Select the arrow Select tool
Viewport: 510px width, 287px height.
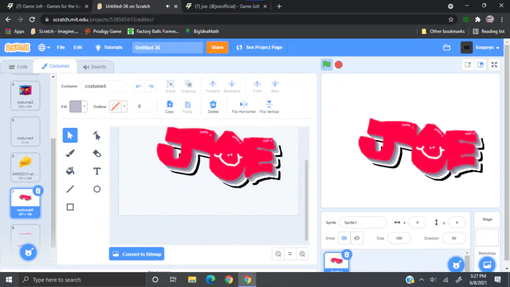(x=70, y=135)
